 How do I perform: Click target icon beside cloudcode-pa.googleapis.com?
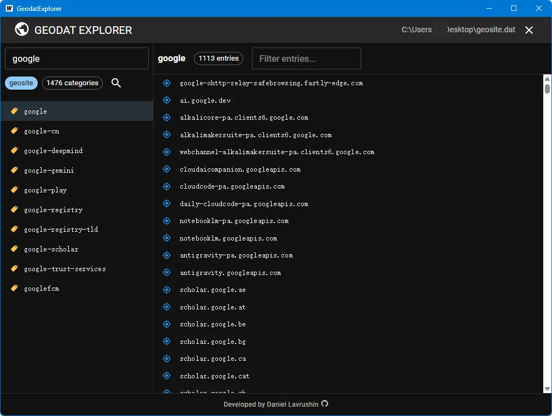click(x=167, y=186)
